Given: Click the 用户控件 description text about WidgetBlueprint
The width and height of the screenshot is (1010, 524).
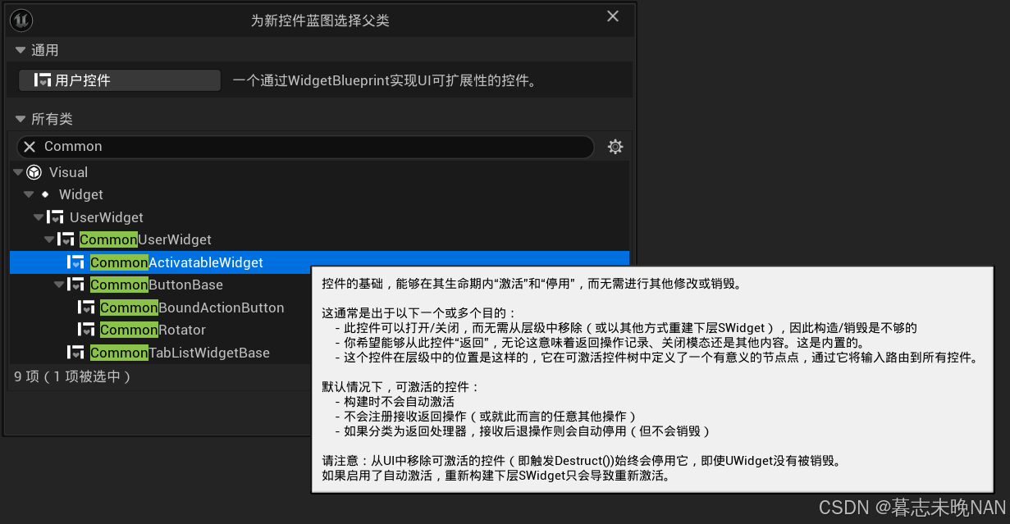Looking at the screenshot, I should click(x=385, y=81).
